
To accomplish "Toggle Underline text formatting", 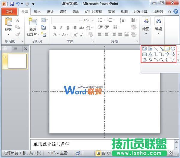I will coord(68,28).
